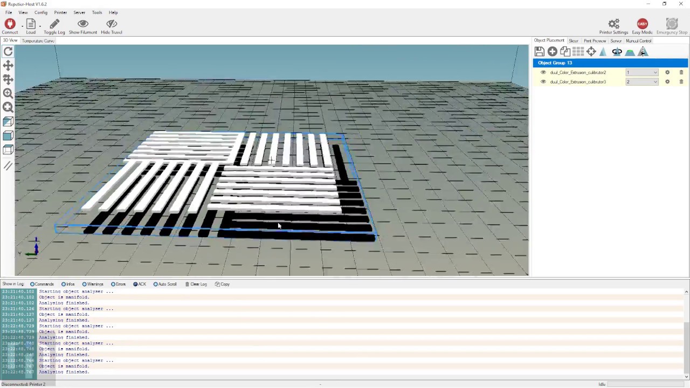The width and height of the screenshot is (690, 388).
Task: Click the Cut objects icon
Action: pyautogui.click(x=630, y=52)
